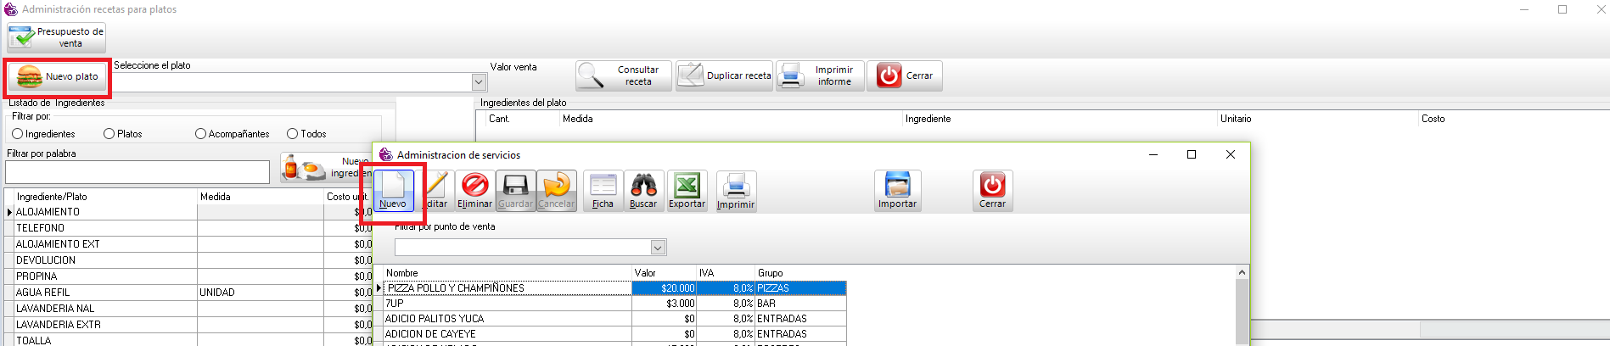Click the Nuevo plato burger icon
The height and width of the screenshot is (346, 1610).
pyautogui.click(x=30, y=77)
